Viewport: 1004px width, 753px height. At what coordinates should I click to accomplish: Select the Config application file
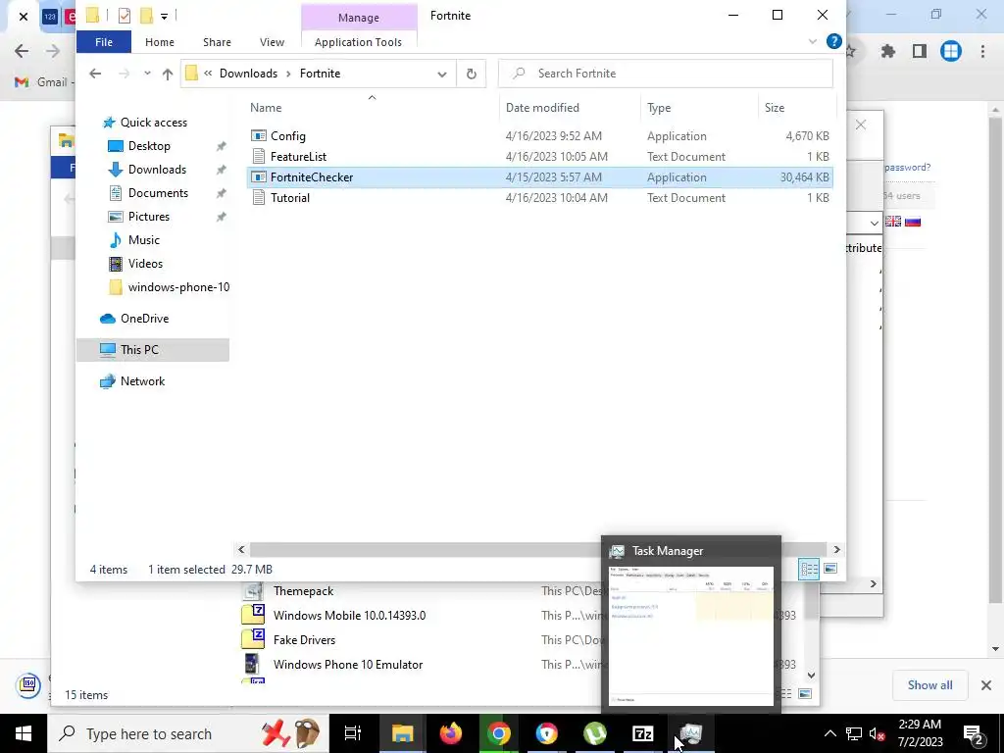point(540,135)
